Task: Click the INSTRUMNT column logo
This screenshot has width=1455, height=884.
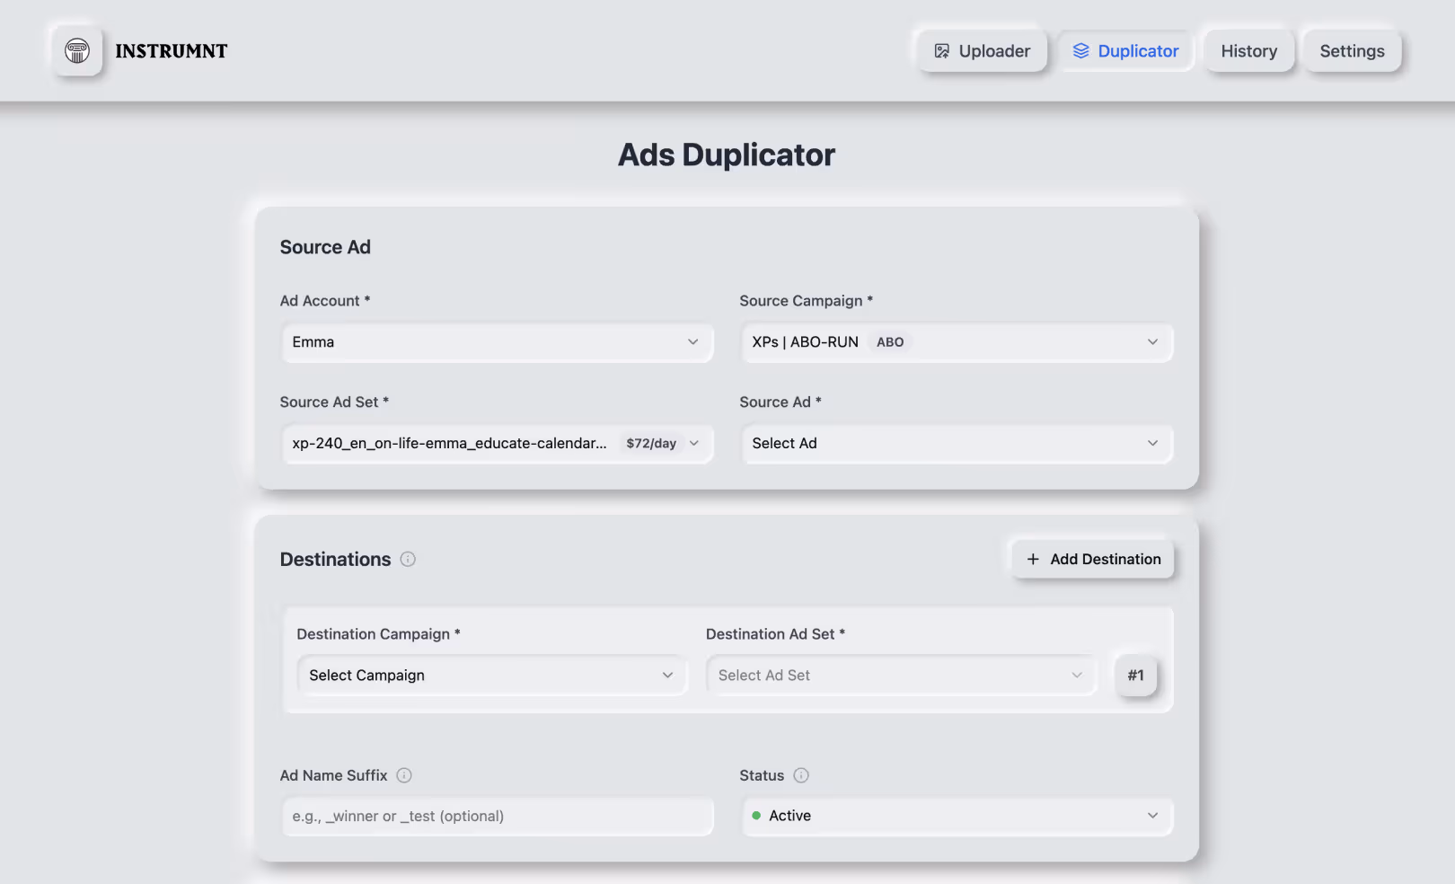Action: click(x=77, y=51)
